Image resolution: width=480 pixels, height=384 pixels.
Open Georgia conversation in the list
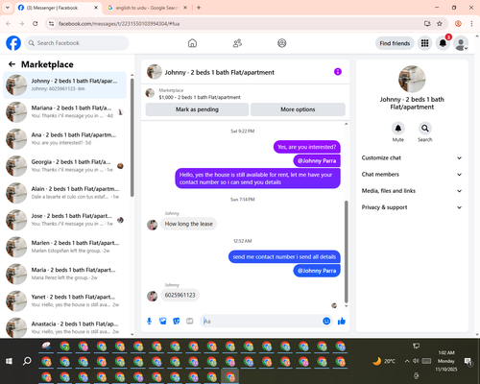65,166
